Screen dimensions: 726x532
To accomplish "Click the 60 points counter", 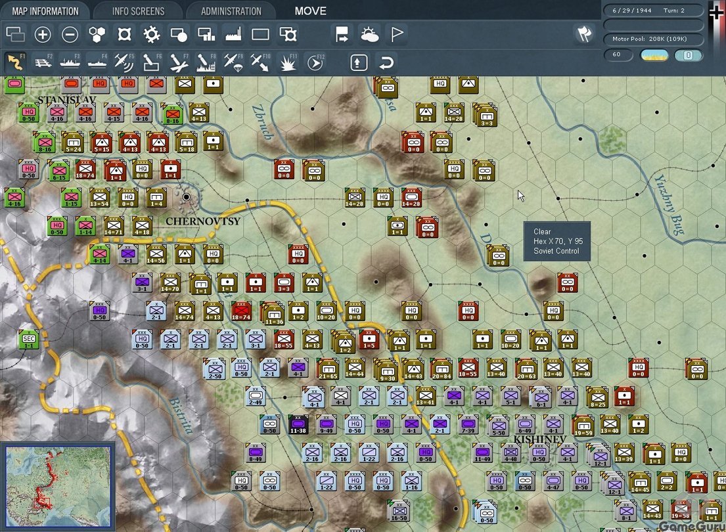I will [x=618, y=55].
